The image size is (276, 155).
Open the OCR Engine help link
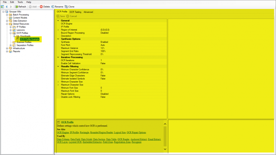click(63, 133)
